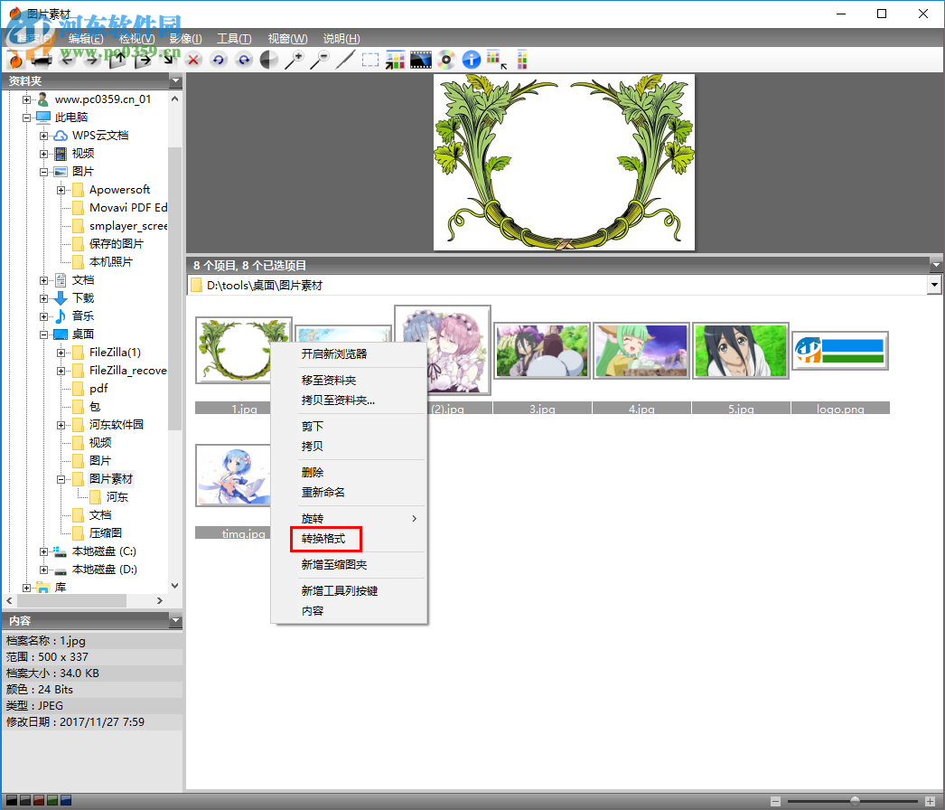Click 重新命名 in the context menu
Viewport: 945px width, 810px height.
325,494
